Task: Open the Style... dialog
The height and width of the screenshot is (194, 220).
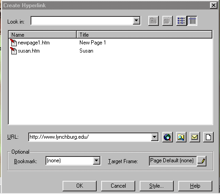Action: tap(156, 186)
